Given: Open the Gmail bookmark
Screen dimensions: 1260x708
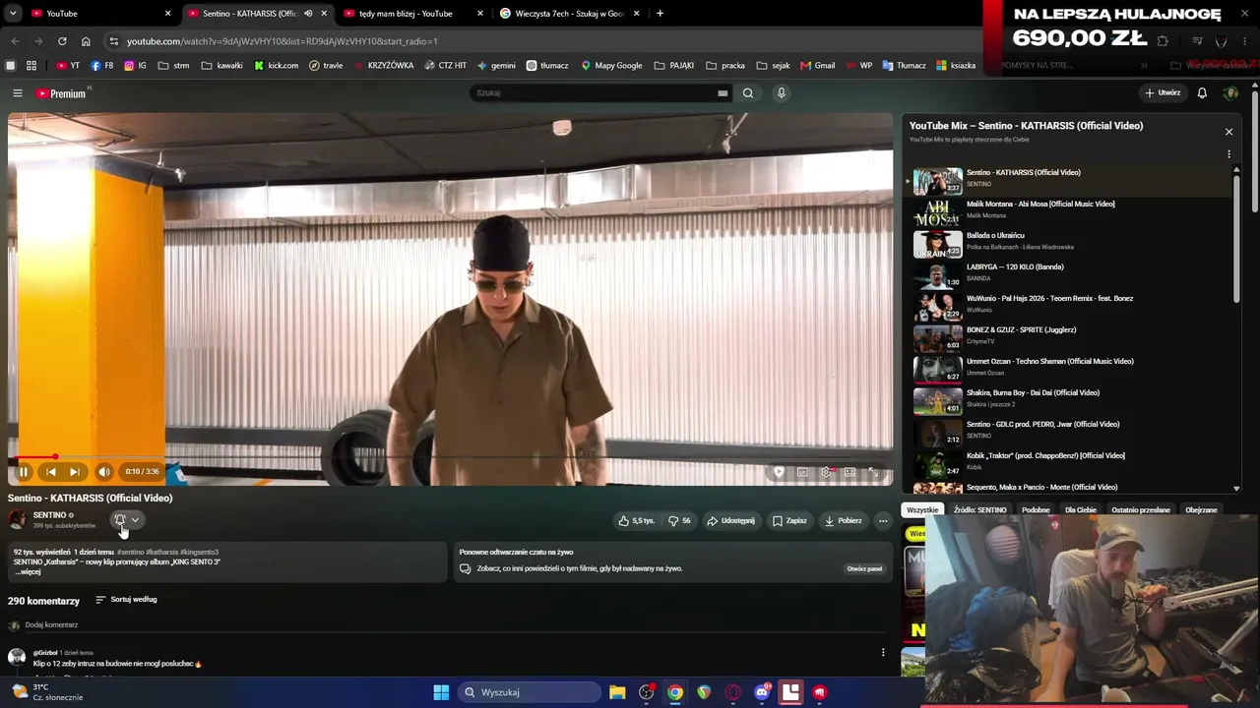Looking at the screenshot, I should pos(818,66).
